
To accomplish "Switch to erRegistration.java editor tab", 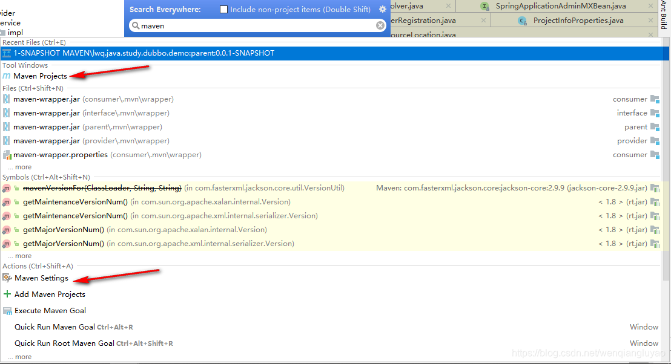I will coord(423,21).
